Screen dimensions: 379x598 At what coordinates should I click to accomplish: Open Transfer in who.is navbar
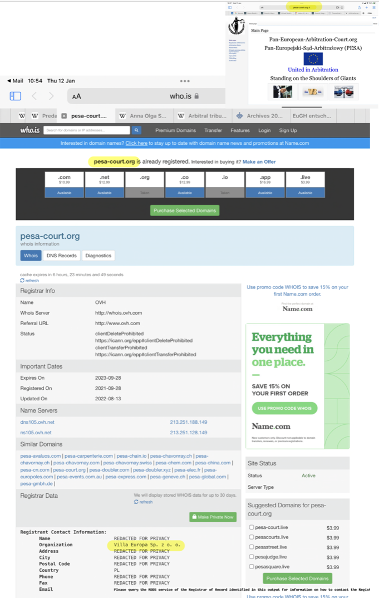213,130
